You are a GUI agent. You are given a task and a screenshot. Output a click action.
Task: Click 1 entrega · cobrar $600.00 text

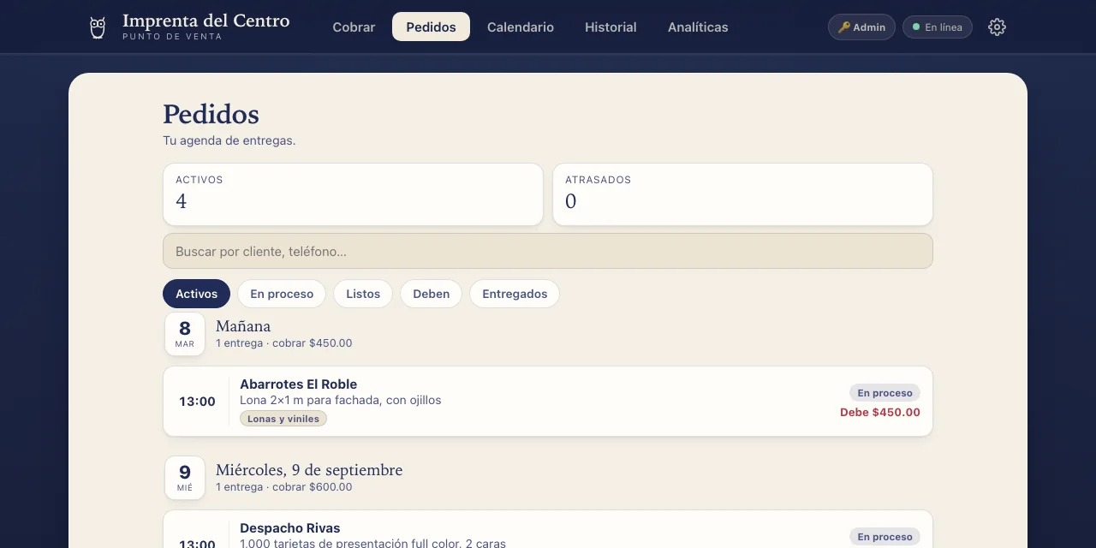tap(284, 487)
